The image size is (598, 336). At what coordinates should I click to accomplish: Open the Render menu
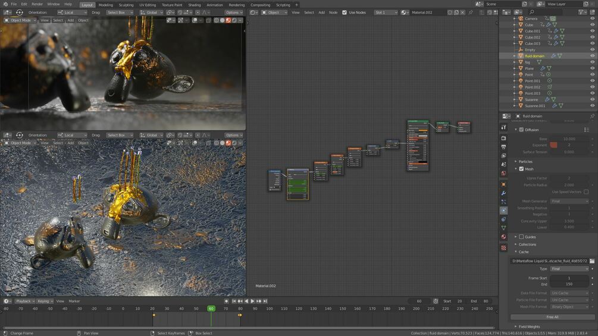coord(37,4)
